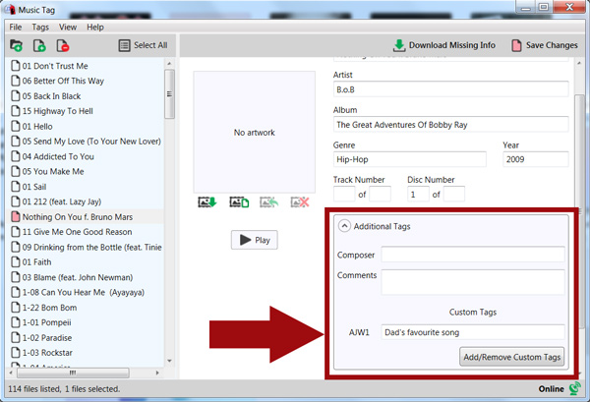Click the Select All list icon

point(124,45)
